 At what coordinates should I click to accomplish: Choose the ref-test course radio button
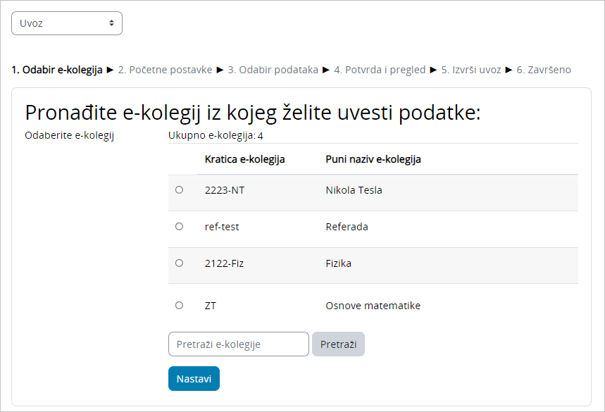(179, 227)
